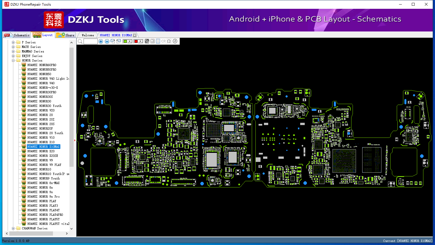
Task: Switch to the Layout tab
Action: [x=43, y=35]
